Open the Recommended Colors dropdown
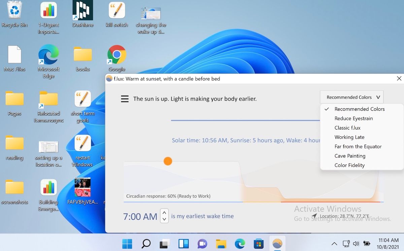 tap(351, 97)
